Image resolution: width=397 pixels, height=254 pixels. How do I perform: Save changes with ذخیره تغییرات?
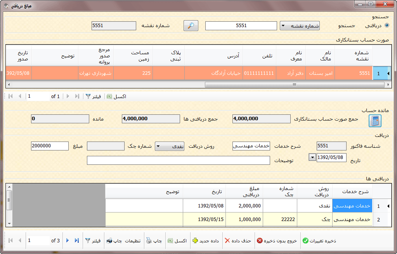tap(319, 241)
